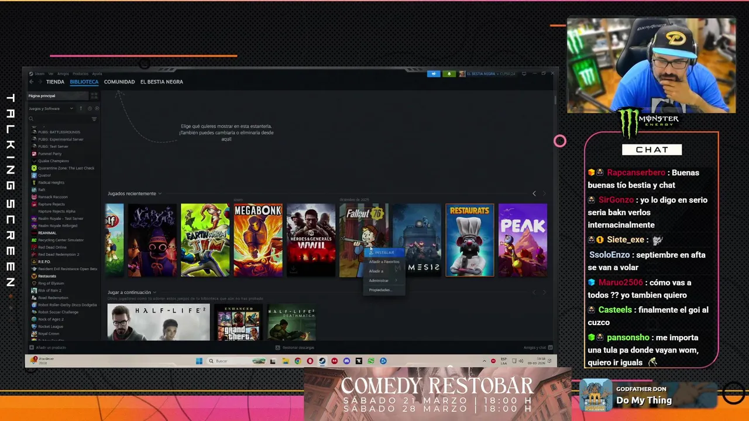Select Red Dead Redemption 2 in the list
749x421 pixels.
pos(58,254)
